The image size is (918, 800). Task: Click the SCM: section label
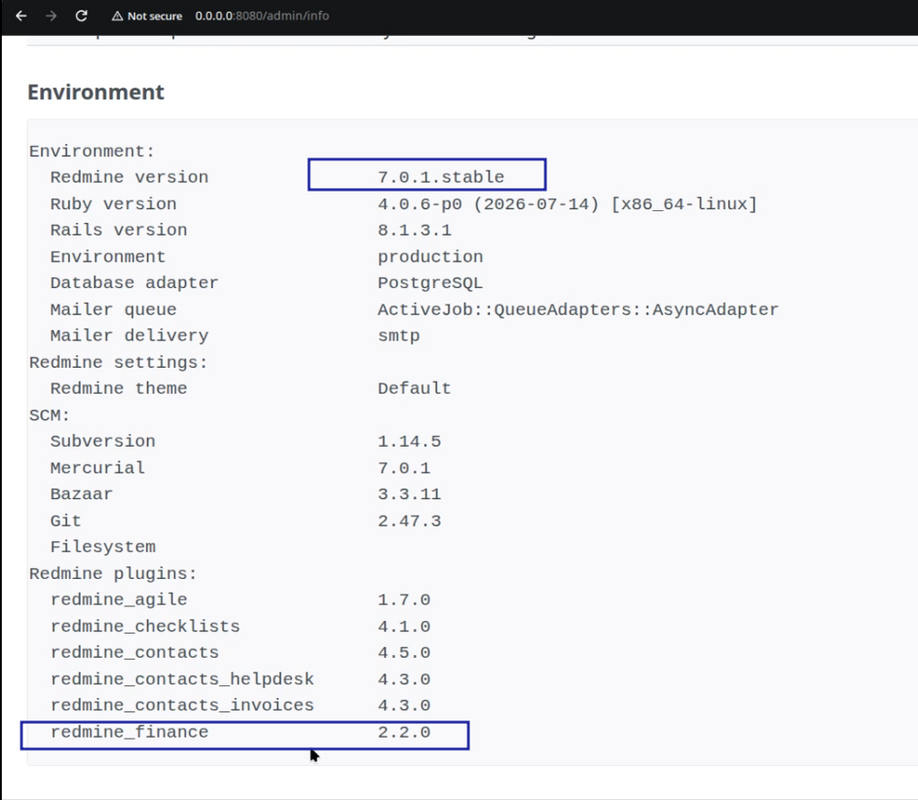(x=50, y=416)
